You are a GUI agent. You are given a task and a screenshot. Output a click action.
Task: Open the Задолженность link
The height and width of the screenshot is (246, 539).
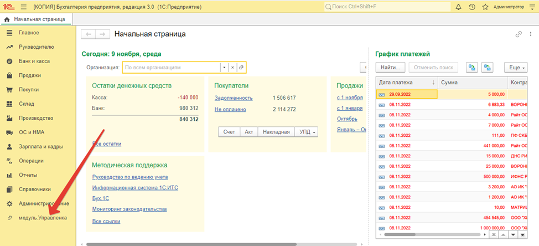point(234,98)
